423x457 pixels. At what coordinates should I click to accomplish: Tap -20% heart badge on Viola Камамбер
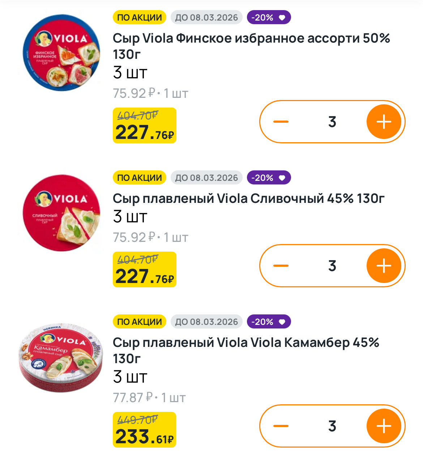point(269,322)
